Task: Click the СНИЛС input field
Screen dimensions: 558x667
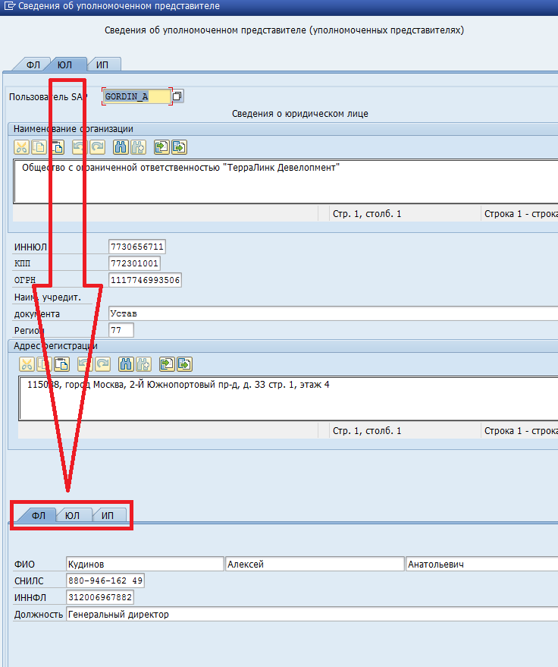Action: tap(105, 580)
